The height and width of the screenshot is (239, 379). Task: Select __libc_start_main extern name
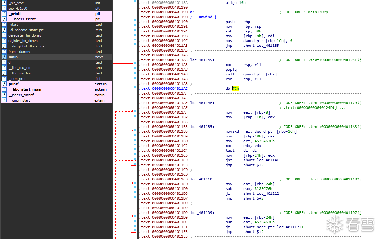point(25,89)
